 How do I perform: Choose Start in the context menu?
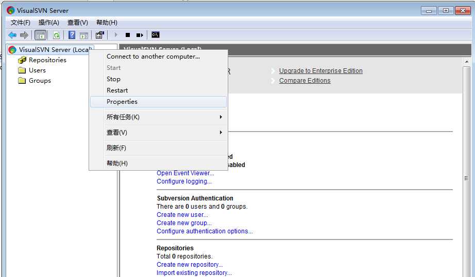[159, 68]
